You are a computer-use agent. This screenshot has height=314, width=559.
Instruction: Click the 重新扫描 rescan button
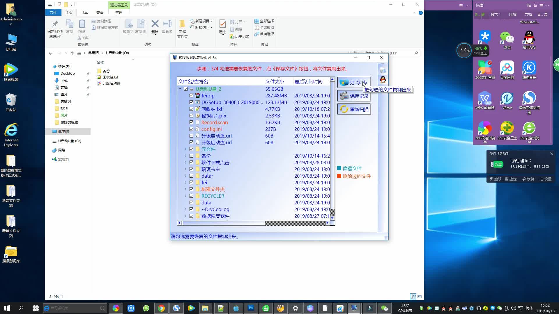(354, 109)
